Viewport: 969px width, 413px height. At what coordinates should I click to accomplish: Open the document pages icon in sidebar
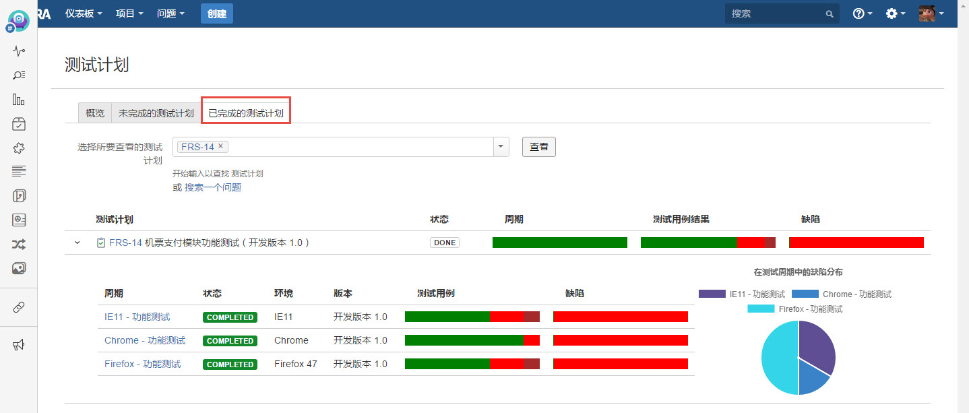click(19, 196)
